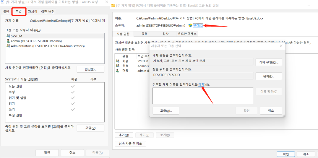318x158 pixels.
Task: Click the Administ... entry group icon in advanced list
Action: 117,66
